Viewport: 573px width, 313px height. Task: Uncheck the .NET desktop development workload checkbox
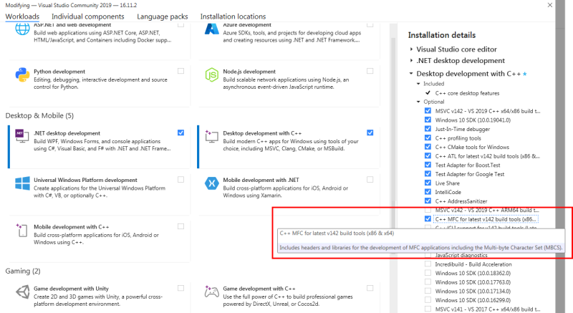click(180, 133)
